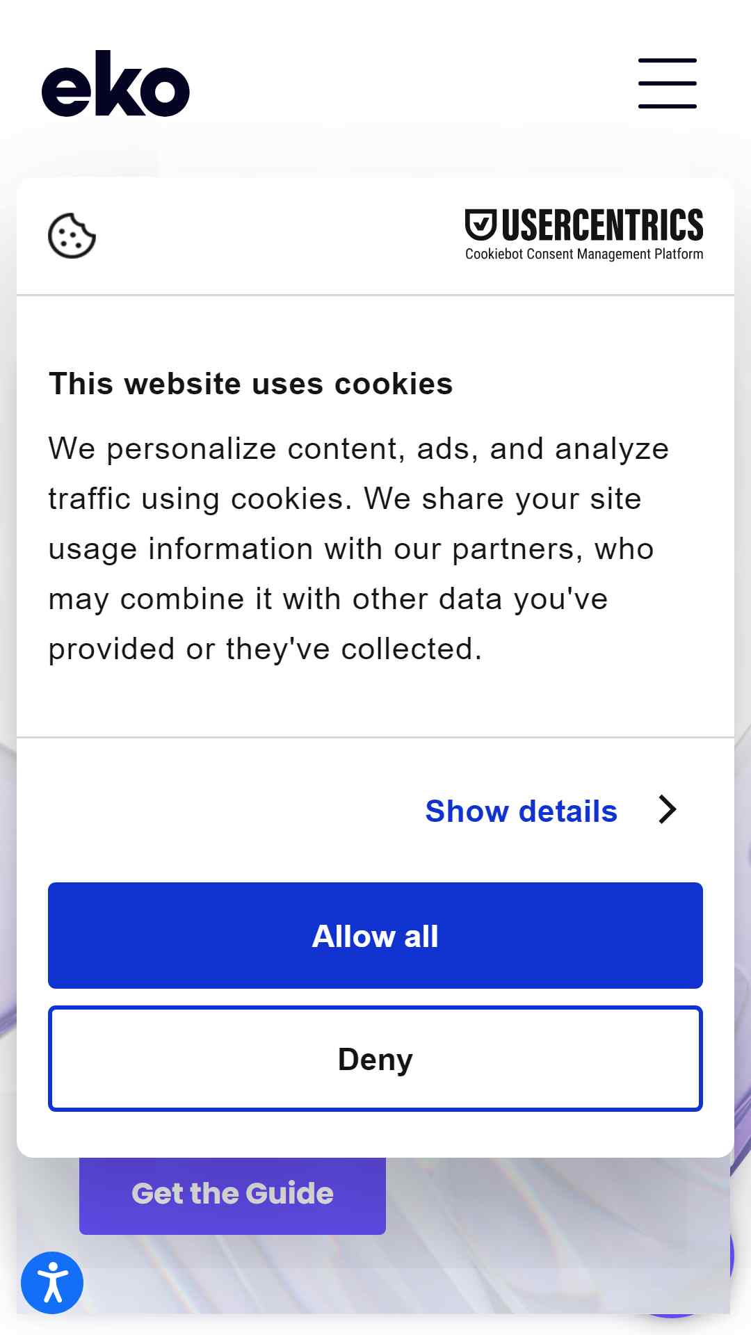The width and height of the screenshot is (751, 1335).
Task: Click the words 'We personalize content'
Action: [x=227, y=448]
